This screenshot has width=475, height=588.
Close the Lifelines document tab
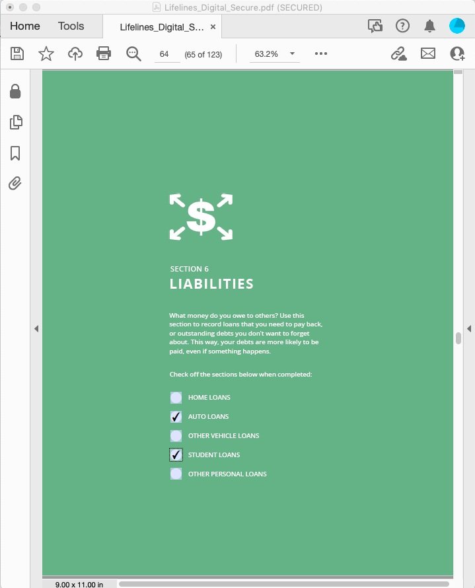(x=213, y=27)
